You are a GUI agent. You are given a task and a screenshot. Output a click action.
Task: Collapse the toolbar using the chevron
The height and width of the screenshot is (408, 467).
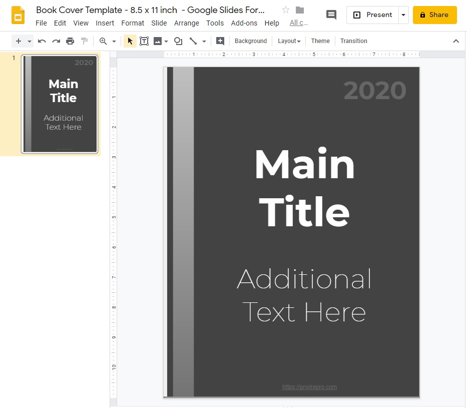[455, 41]
